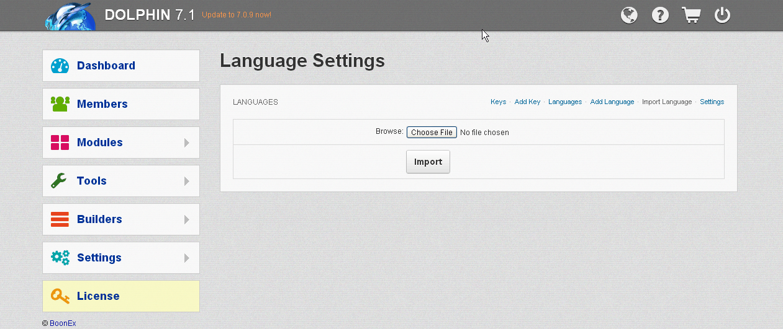Open the BoonEx footer link

coord(63,323)
